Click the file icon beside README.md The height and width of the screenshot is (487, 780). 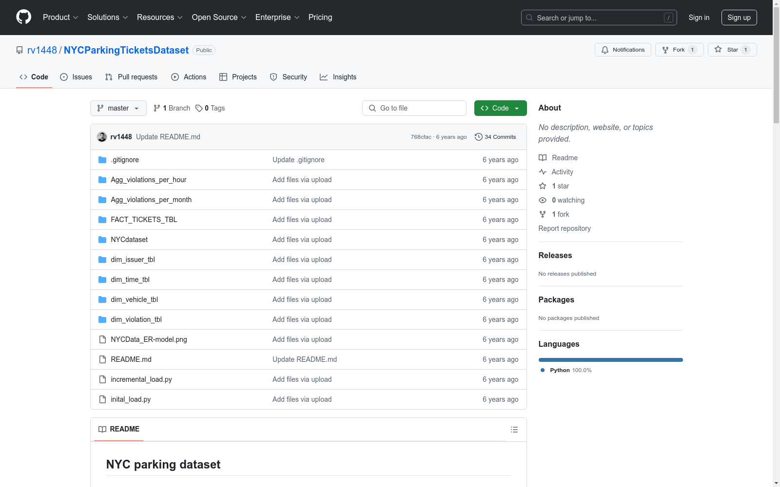[x=102, y=359]
